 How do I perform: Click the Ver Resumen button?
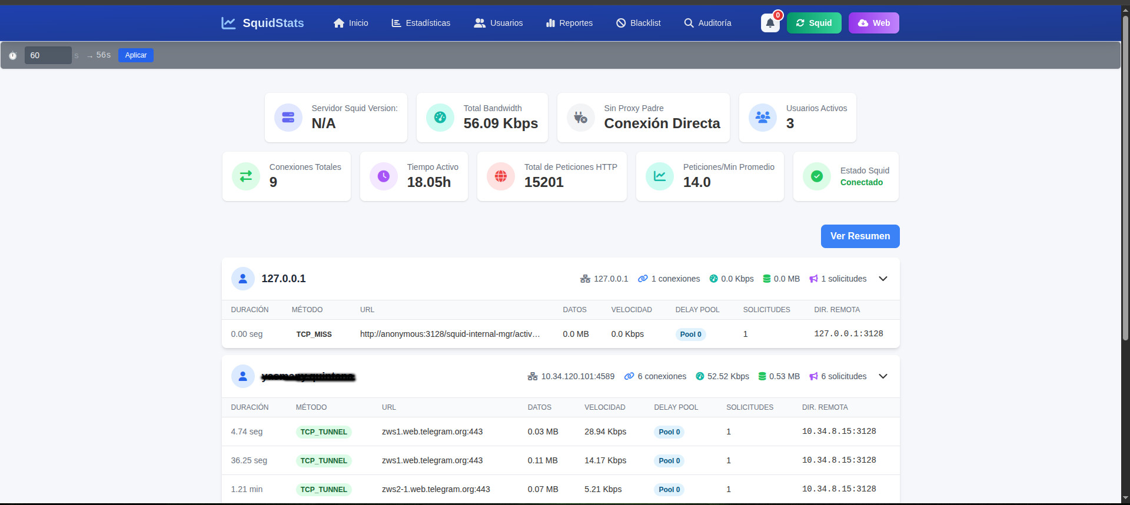coord(860,236)
